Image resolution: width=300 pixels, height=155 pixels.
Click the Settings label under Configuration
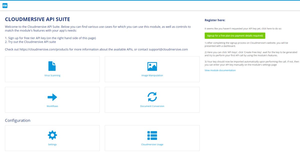(x=52, y=145)
